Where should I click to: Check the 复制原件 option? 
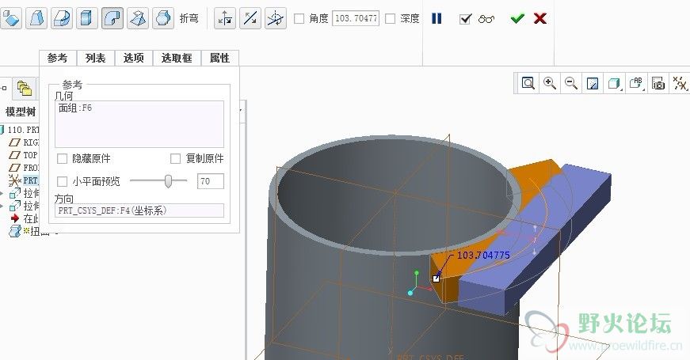point(175,158)
